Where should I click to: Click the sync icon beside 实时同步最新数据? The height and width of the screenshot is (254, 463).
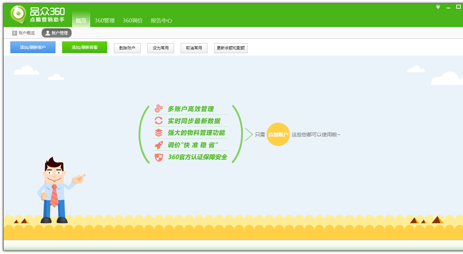click(x=159, y=121)
